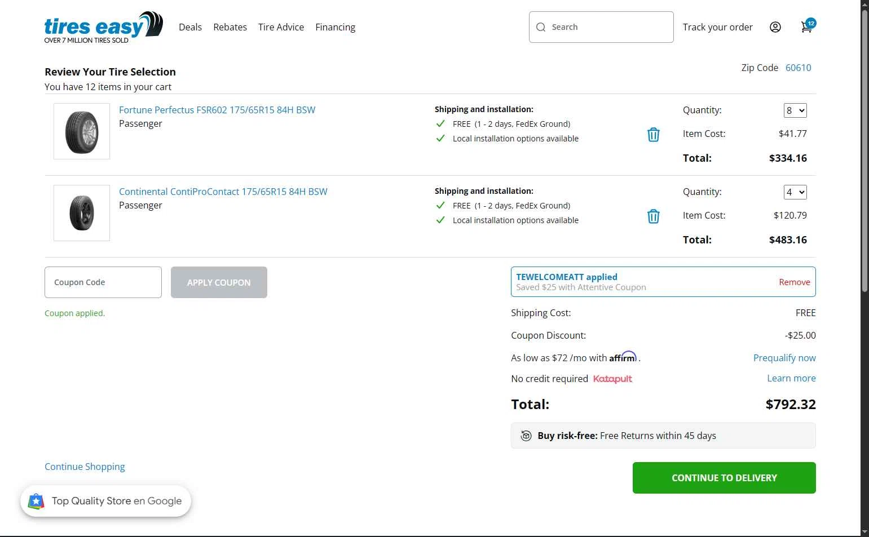Remove the TEWELCOMEATT coupon
This screenshot has height=537, width=869.
click(794, 282)
